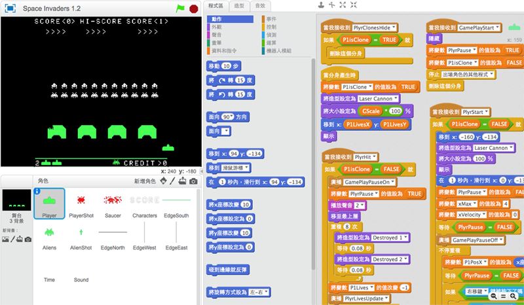Click the green flag to start the game
Viewport: 524px width, 305px height.
pos(181,8)
